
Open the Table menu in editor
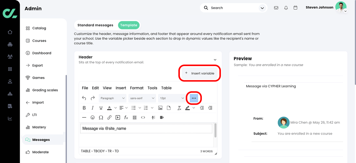click(x=167, y=88)
